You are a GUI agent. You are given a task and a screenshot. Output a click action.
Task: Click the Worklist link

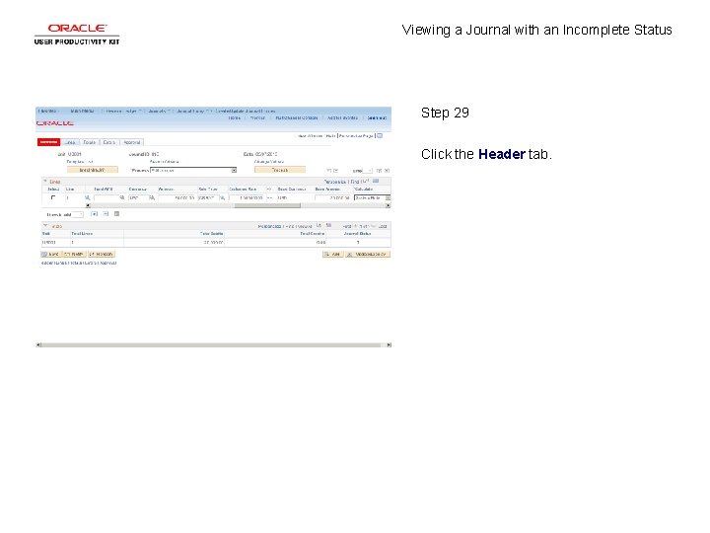click(x=257, y=117)
